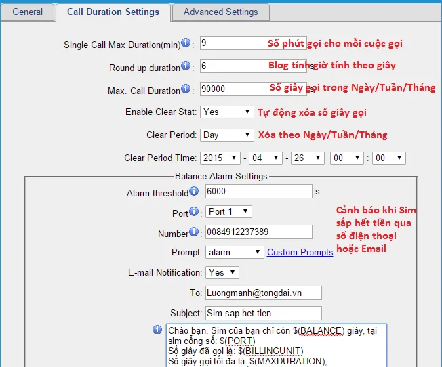Viewport: 442px width, 367px height.
Task: Click info icon beside Max. Call Duration
Action: coord(186,90)
